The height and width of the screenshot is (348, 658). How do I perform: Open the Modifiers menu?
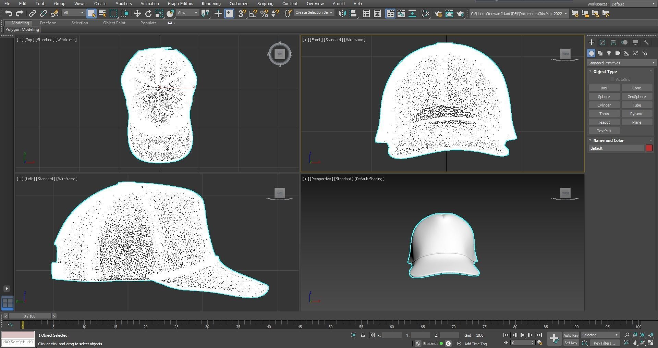pos(123,4)
